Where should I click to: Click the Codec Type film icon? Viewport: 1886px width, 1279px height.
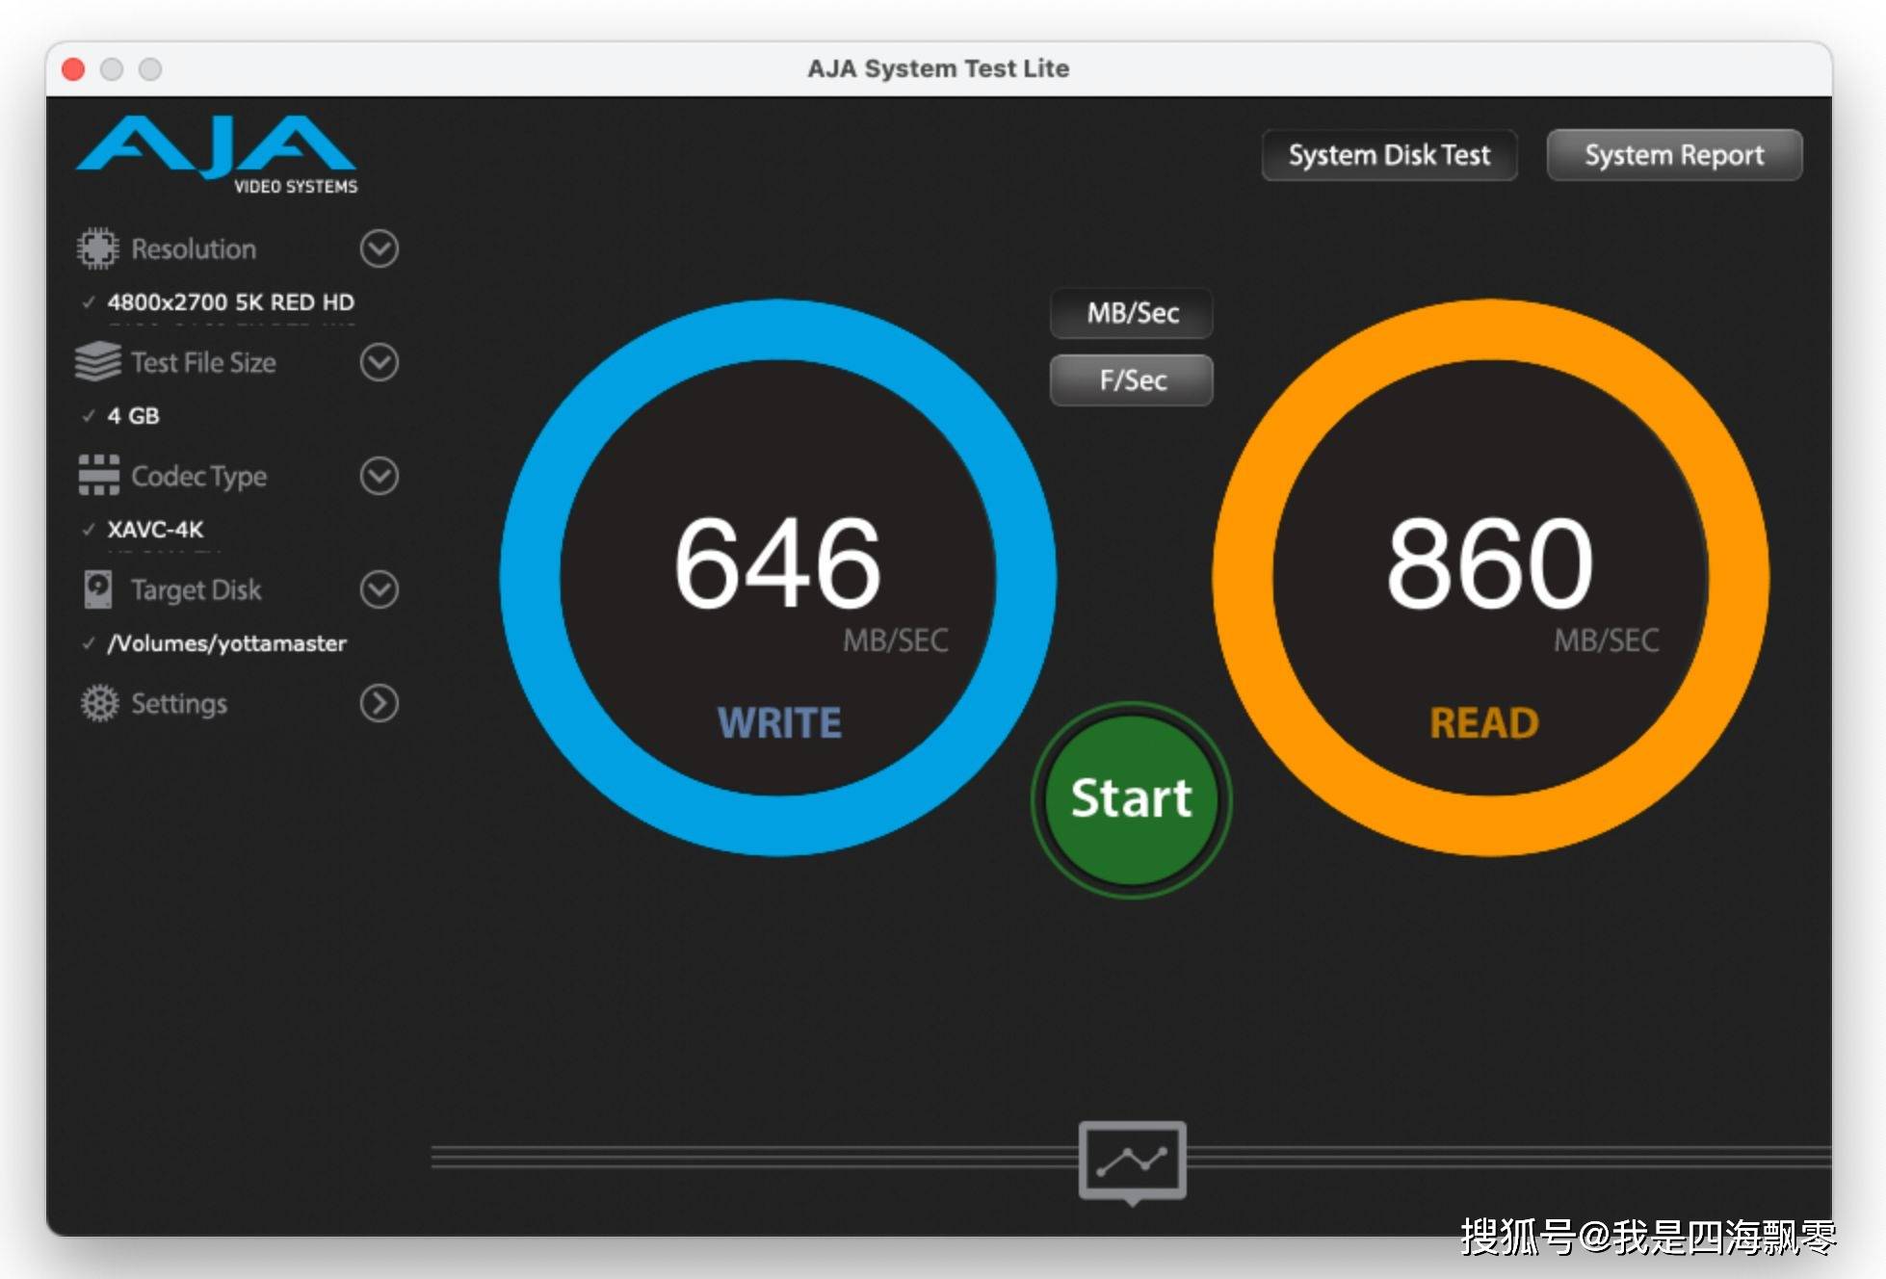coord(97,476)
